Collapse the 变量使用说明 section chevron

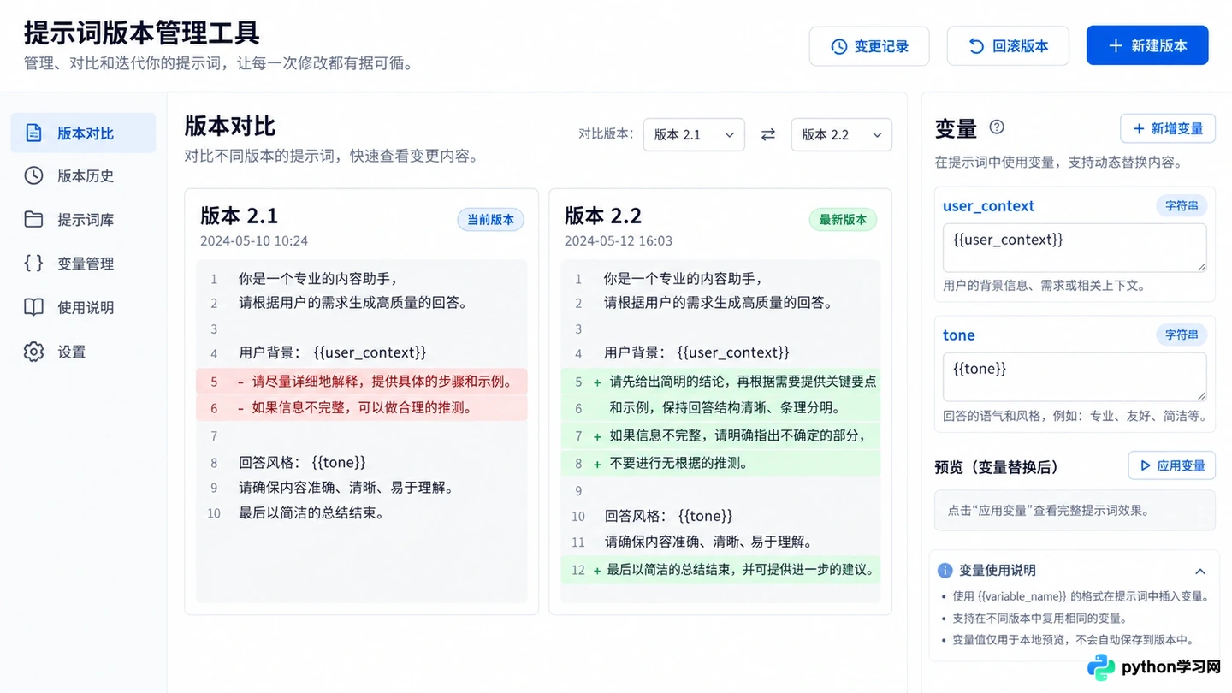[1200, 571]
